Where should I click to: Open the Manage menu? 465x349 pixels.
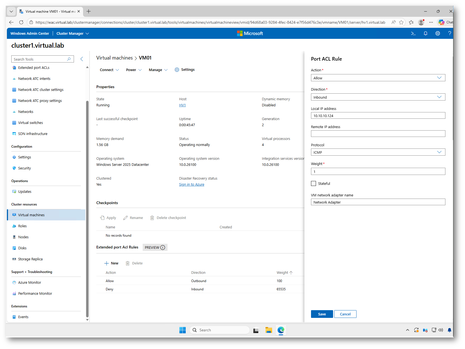[158, 70]
